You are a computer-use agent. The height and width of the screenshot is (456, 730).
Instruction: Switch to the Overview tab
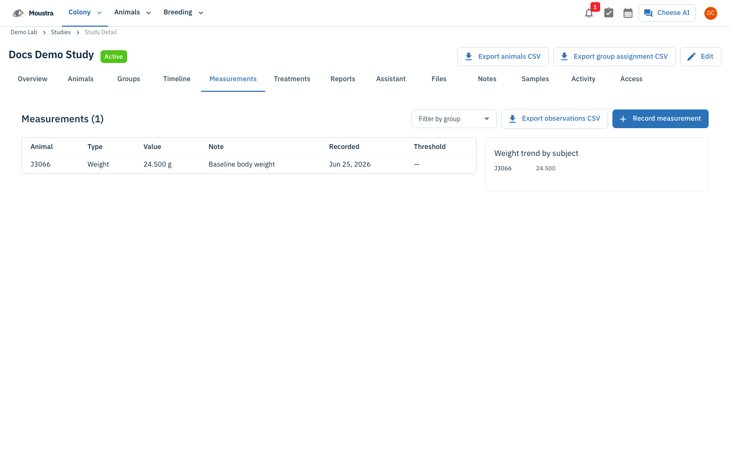(33, 79)
